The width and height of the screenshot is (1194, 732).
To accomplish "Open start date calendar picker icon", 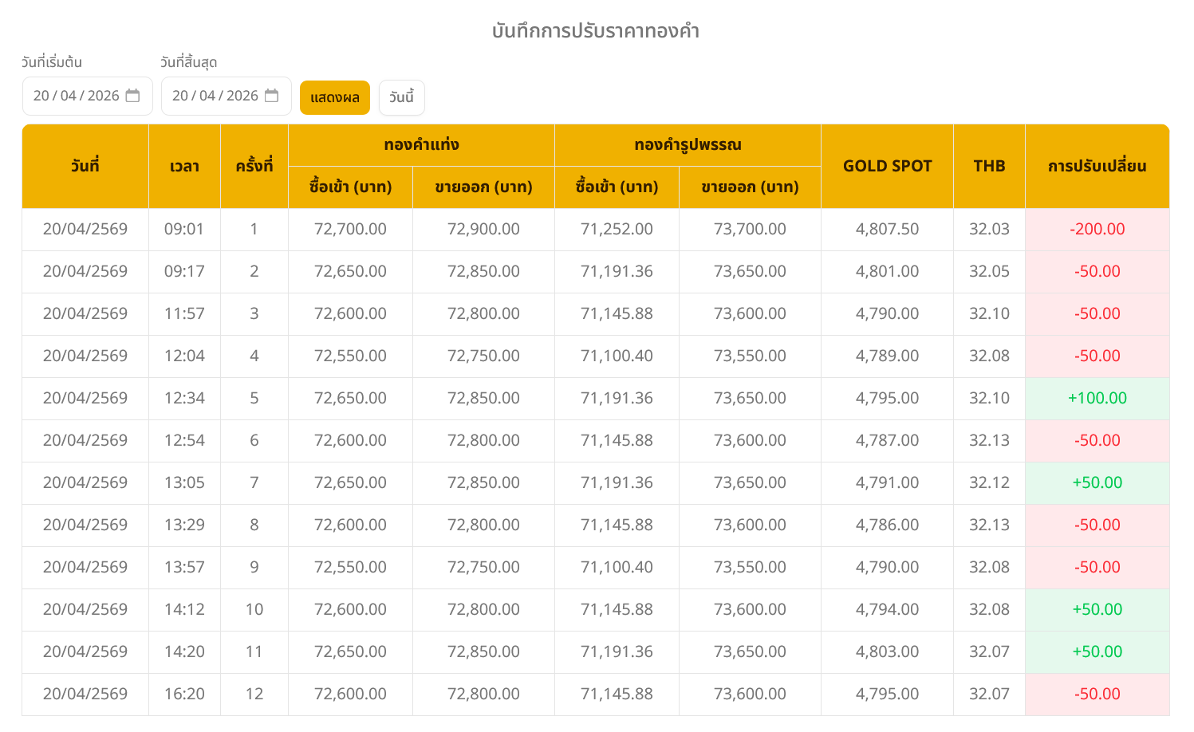I will point(132,96).
